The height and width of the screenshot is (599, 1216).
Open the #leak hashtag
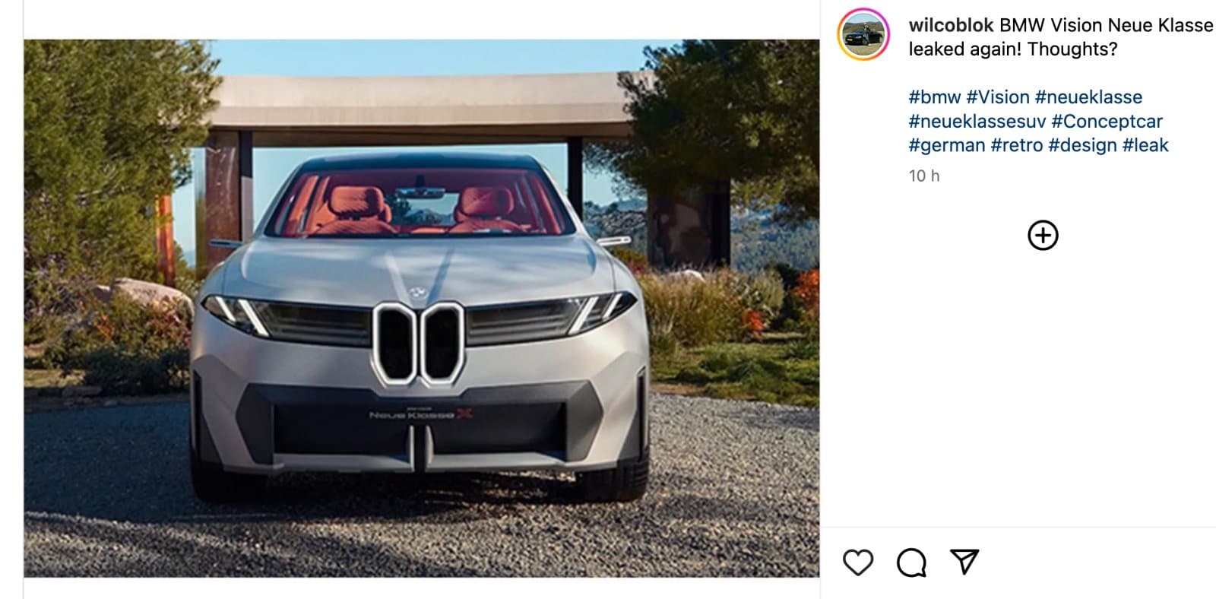pos(1145,145)
